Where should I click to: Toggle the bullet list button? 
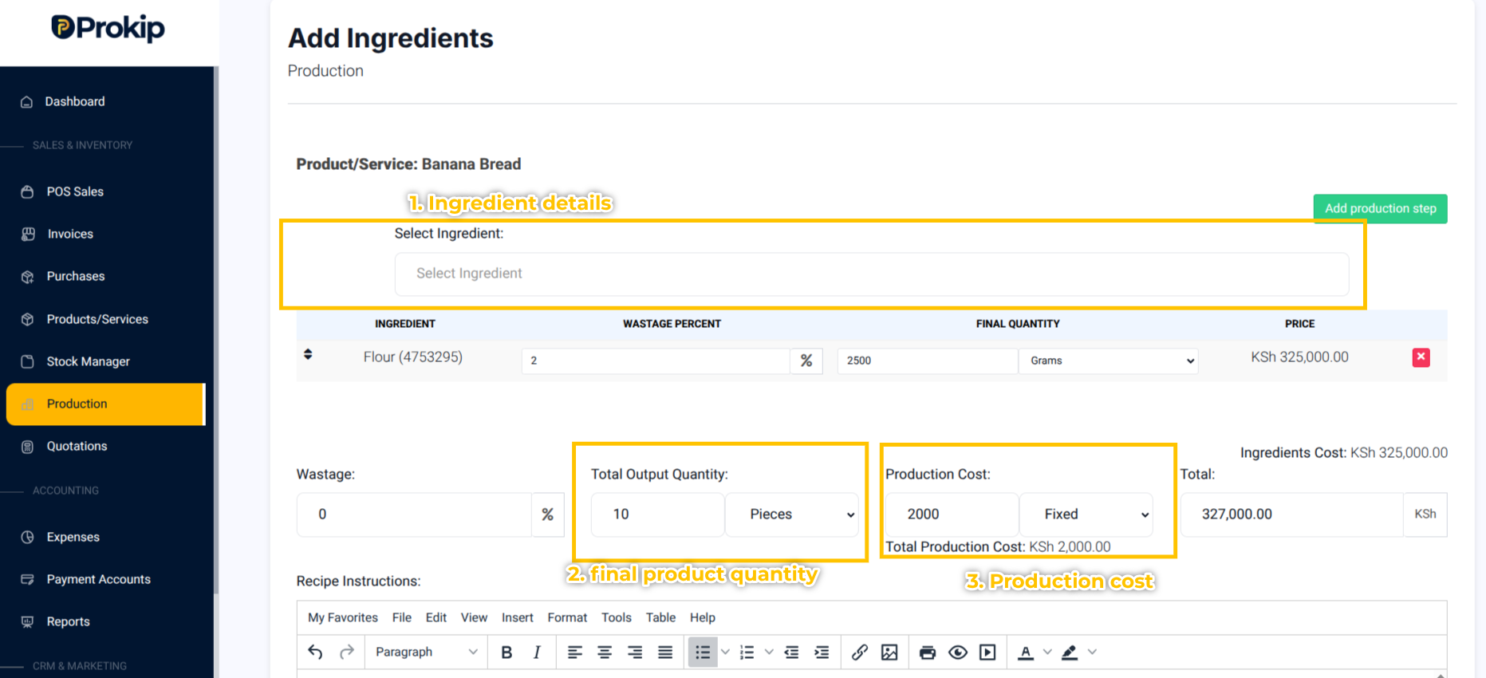(x=703, y=652)
